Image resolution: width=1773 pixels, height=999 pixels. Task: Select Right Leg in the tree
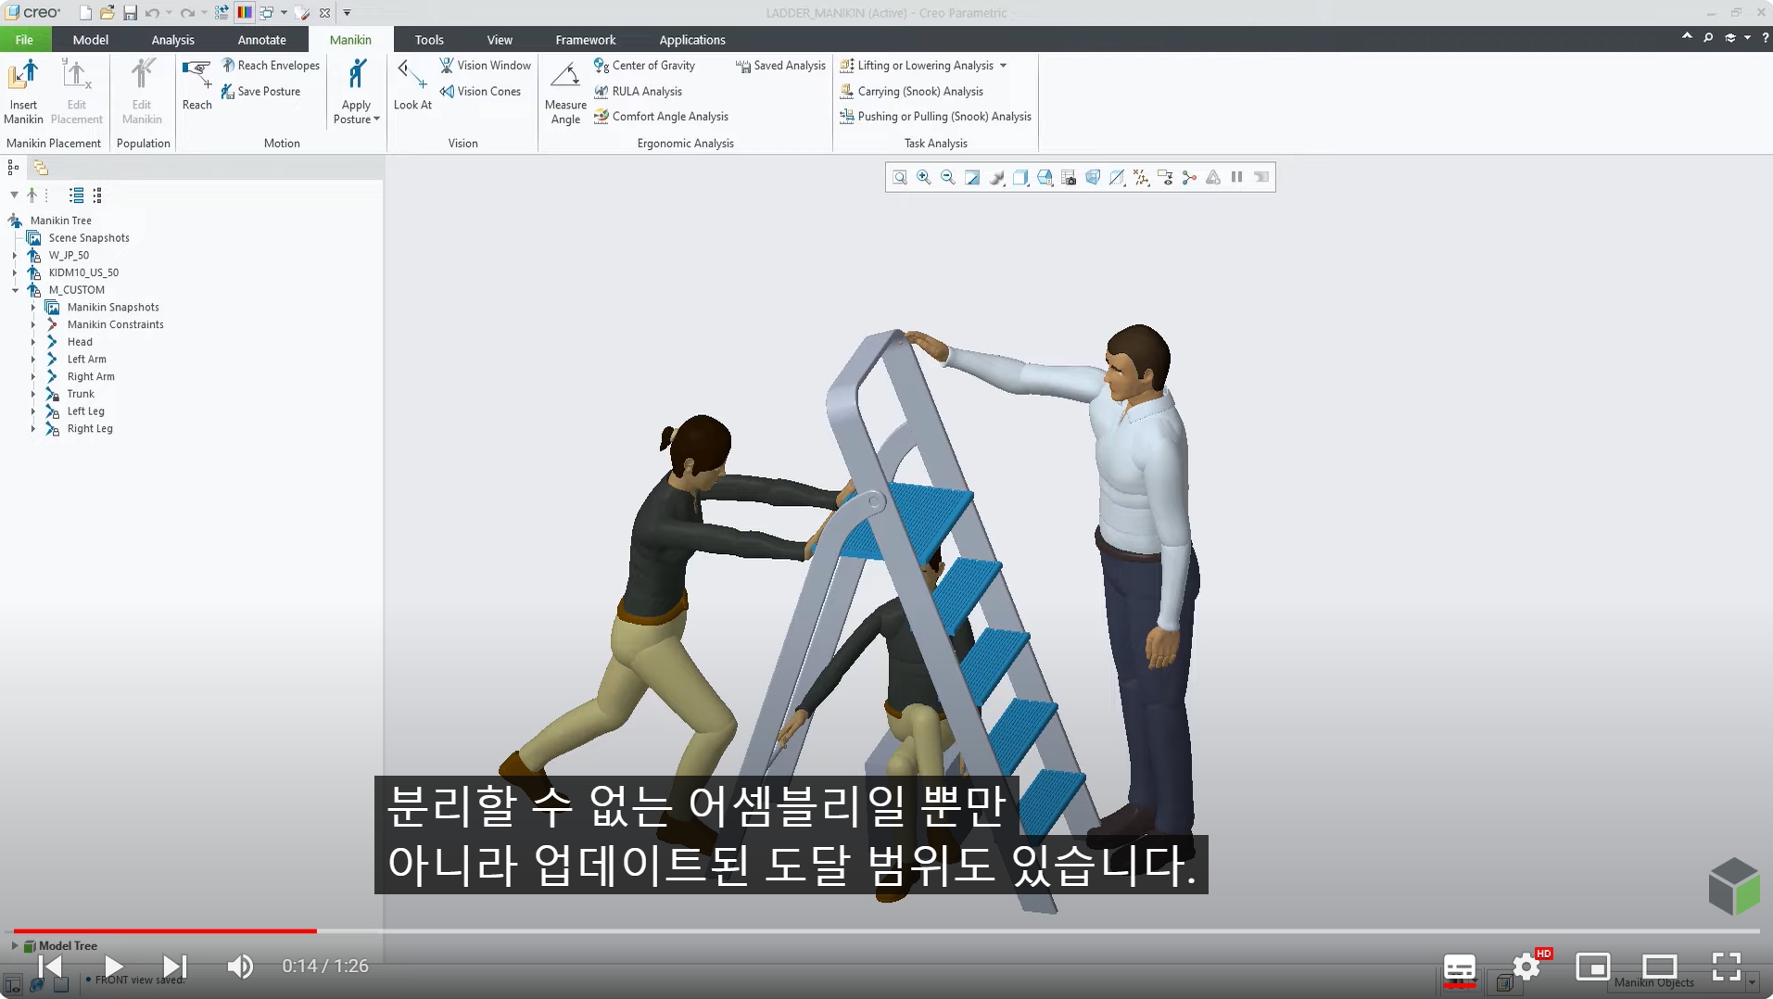click(90, 429)
